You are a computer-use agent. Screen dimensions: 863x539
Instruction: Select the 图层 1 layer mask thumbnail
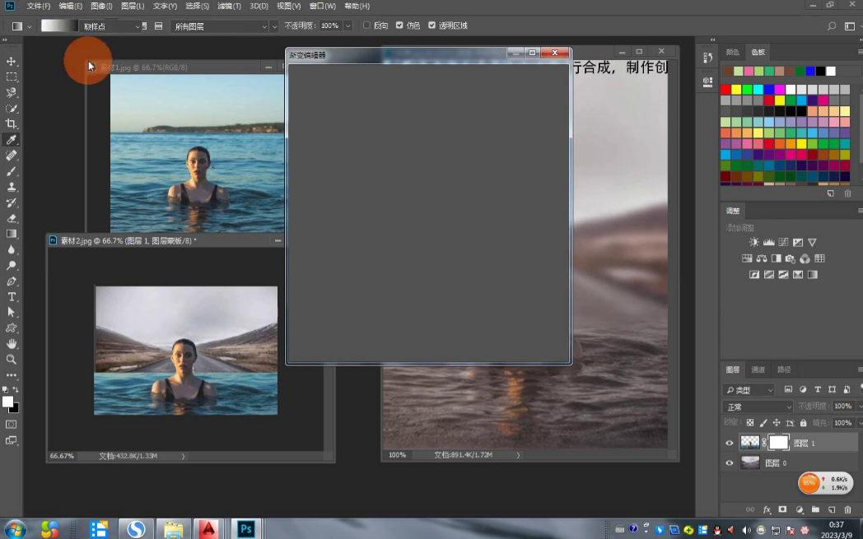778,443
